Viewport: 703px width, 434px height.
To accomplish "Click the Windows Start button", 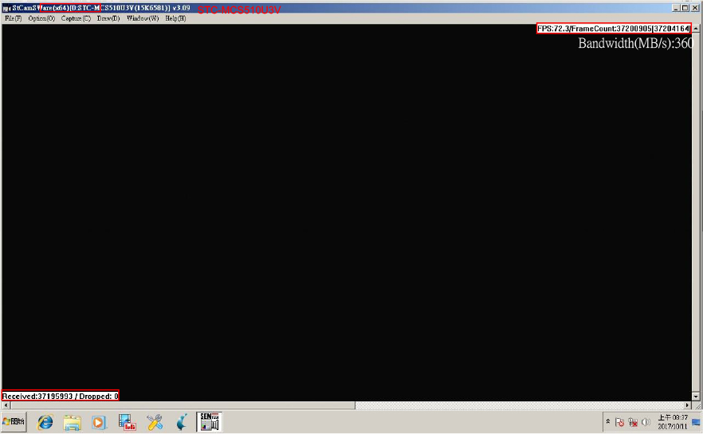I will [14, 422].
